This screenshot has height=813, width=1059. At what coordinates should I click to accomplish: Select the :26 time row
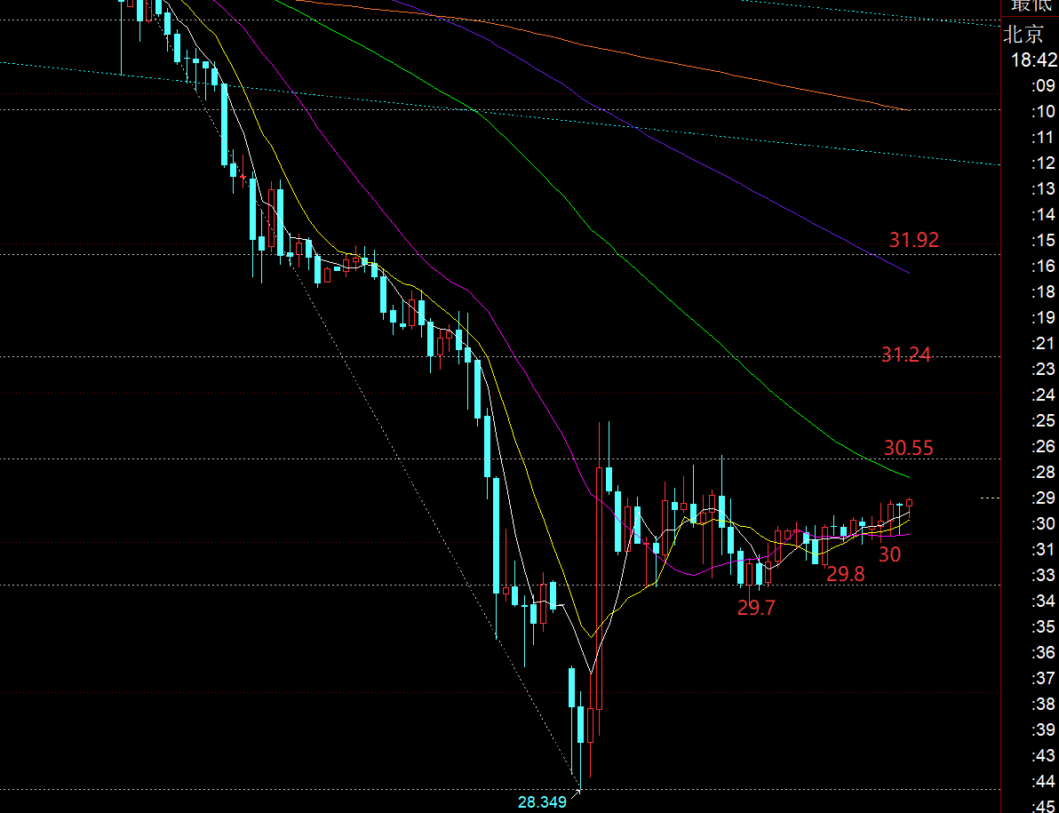point(1044,446)
